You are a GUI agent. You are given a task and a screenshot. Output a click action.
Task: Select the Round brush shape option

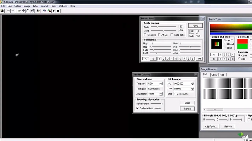[x=225, y=44]
